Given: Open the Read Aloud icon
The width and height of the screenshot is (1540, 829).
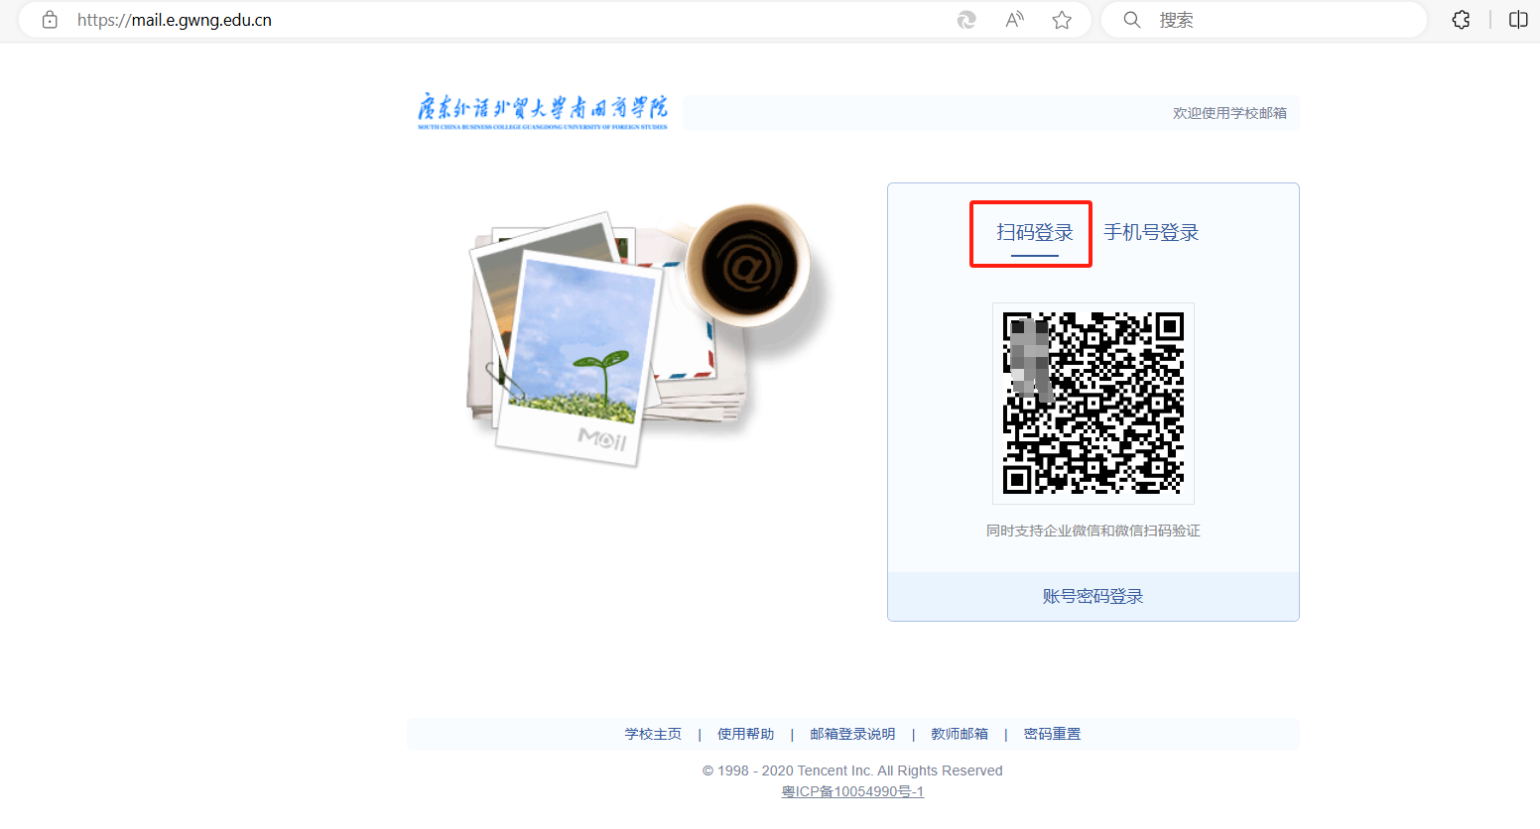Looking at the screenshot, I should [x=1014, y=20].
